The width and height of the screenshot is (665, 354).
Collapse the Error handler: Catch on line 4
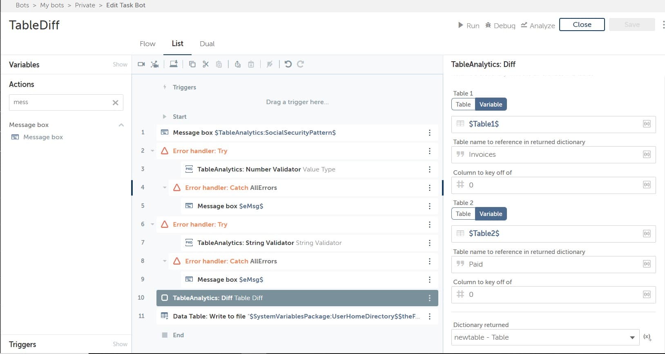click(x=165, y=188)
